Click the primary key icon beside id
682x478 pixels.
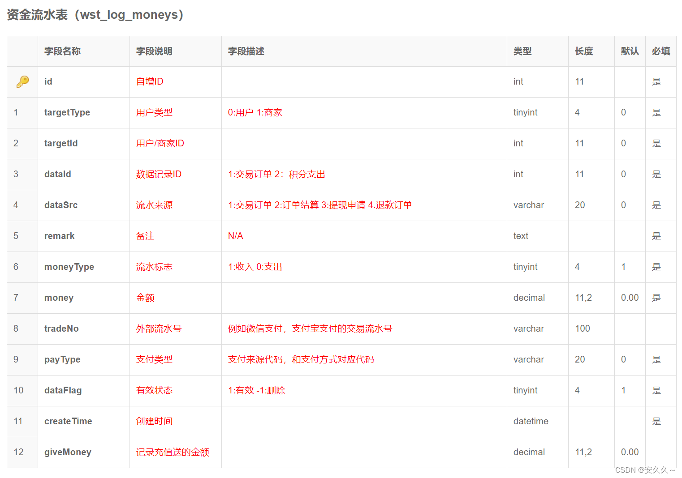point(22,81)
